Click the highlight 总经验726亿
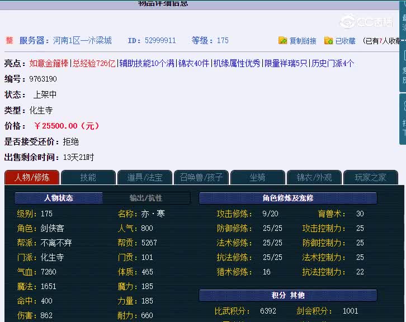The image size is (406, 322). click(x=94, y=63)
